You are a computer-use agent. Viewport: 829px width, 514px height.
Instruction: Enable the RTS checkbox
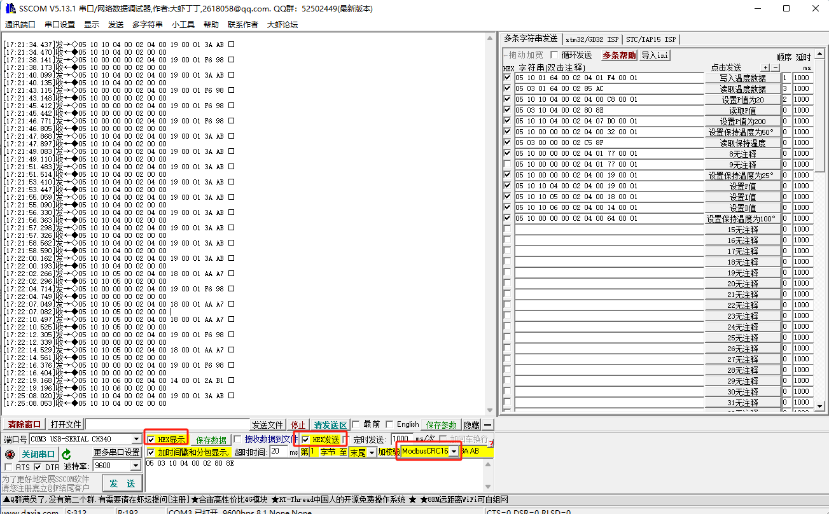click(x=9, y=468)
